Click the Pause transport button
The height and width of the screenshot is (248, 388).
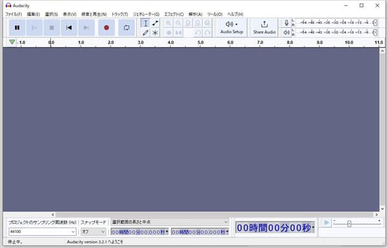17,27
